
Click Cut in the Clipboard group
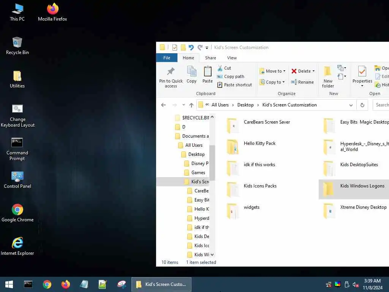[x=224, y=68]
